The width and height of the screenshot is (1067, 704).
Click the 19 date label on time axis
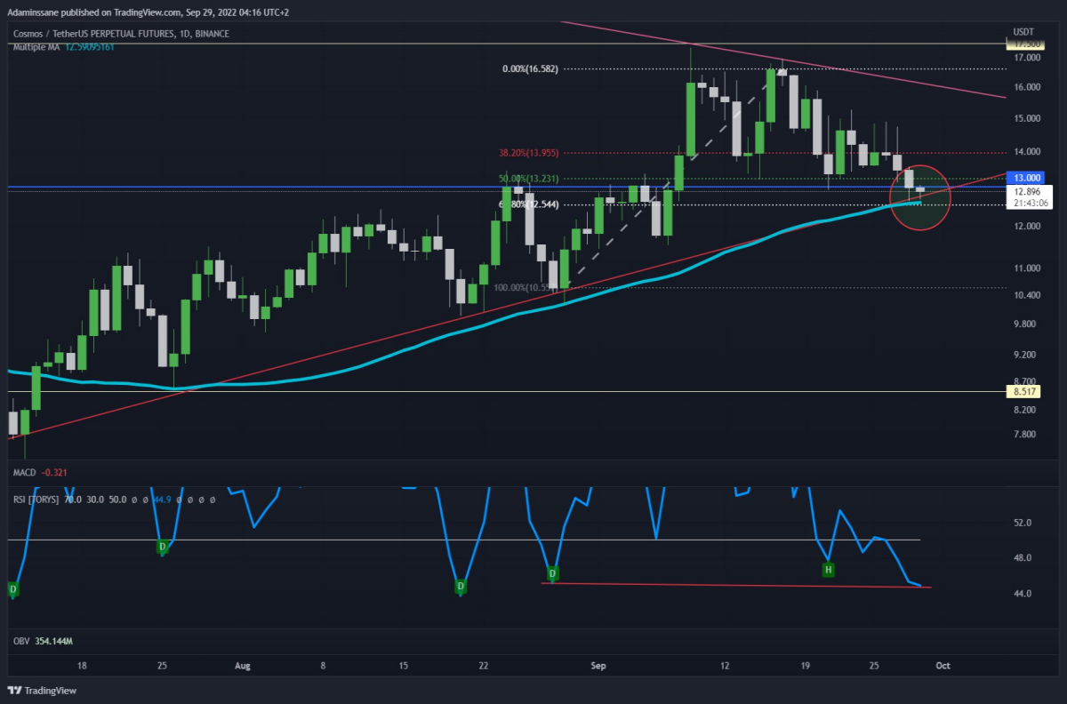point(806,665)
